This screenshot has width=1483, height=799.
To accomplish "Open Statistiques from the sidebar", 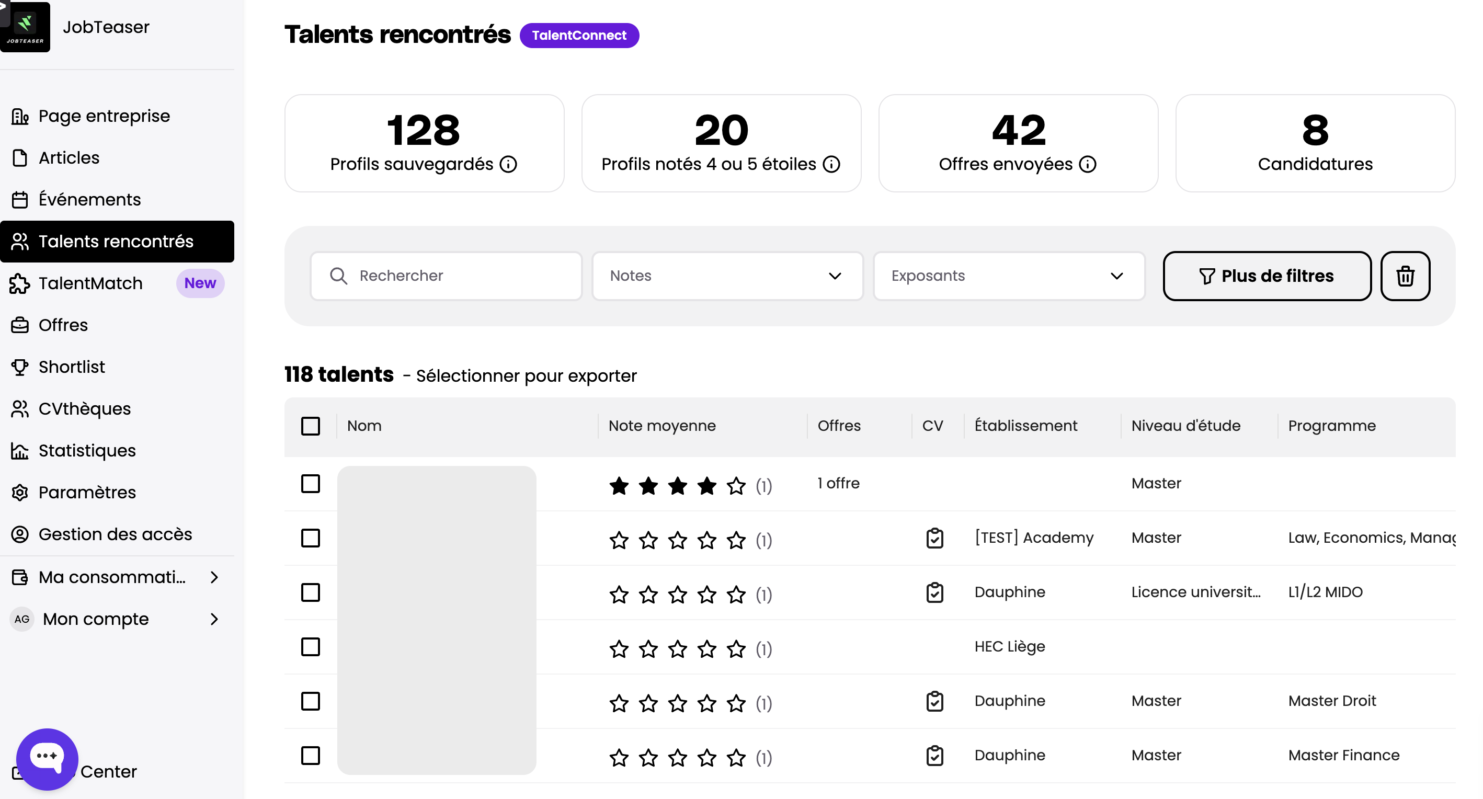I will (87, 451).
